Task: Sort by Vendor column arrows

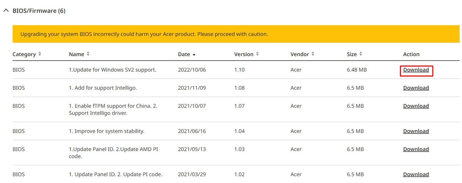Action: coord(313,54)
